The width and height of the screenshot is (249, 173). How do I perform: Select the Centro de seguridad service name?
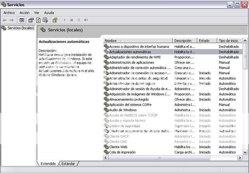coord(124,126)
